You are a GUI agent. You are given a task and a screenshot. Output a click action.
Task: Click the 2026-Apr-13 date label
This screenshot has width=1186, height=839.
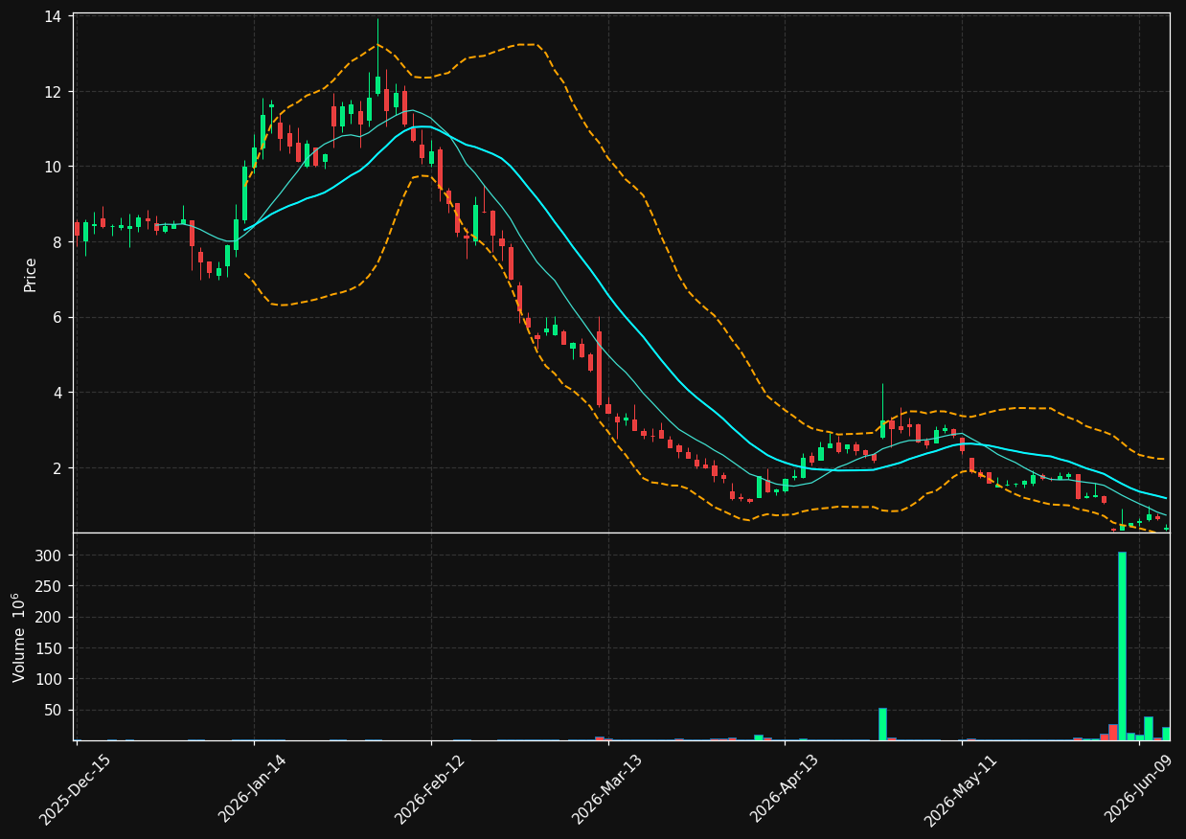(784, 788)
